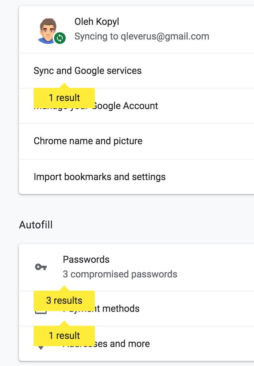Click the Autofill section heading
This screenshot has height=366, width=254.
pos(36,225)
